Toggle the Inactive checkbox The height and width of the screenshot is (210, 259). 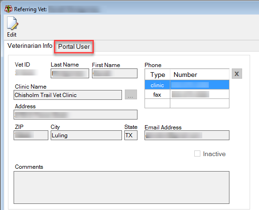coord(197,154)
